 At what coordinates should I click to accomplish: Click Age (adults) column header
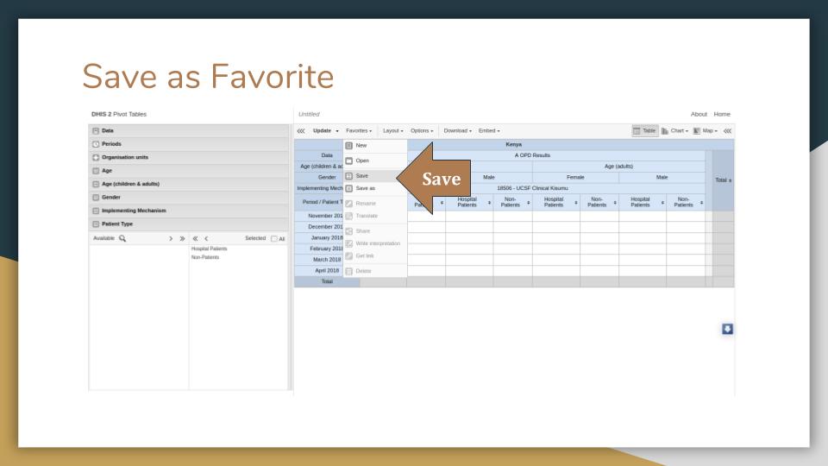click(x=618, y=166)
